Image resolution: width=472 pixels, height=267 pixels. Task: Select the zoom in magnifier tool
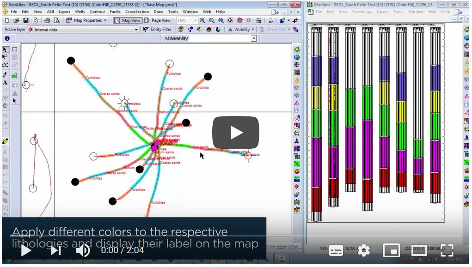[x=202, y=21]
